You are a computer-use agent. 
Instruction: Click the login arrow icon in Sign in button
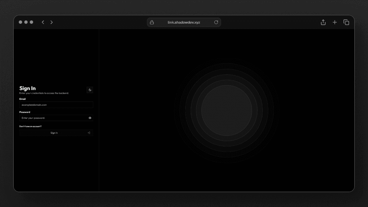pyautogui.click(x=89, y=133)
